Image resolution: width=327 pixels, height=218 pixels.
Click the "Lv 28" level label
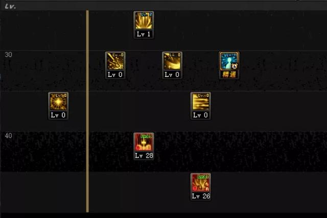pos(144,155)
